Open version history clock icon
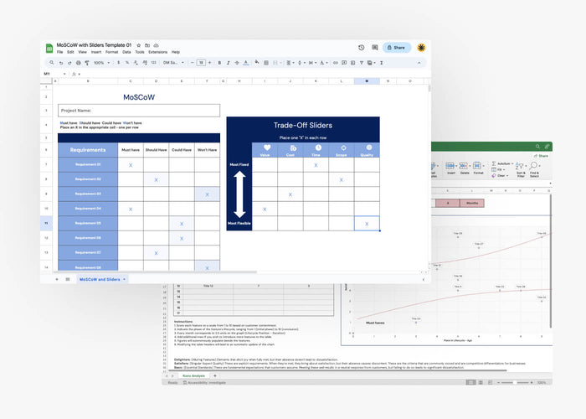The width and height of the screenshot is (586, 419). point(362,48)
